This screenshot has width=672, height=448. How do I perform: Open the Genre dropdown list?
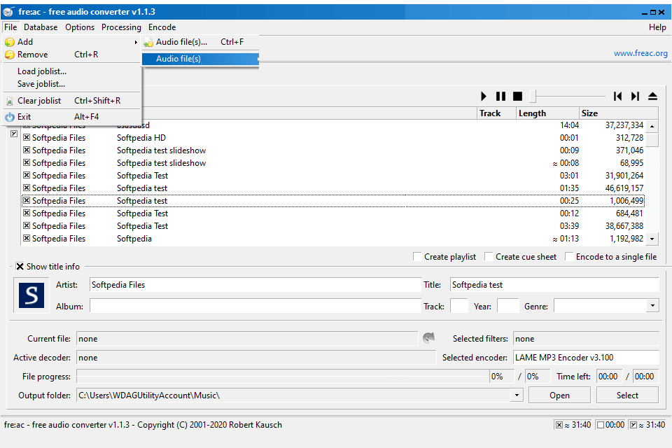coord(652,306)
